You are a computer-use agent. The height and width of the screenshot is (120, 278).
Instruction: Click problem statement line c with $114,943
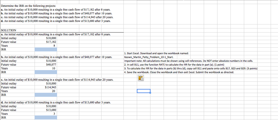[x=57, y=17]
